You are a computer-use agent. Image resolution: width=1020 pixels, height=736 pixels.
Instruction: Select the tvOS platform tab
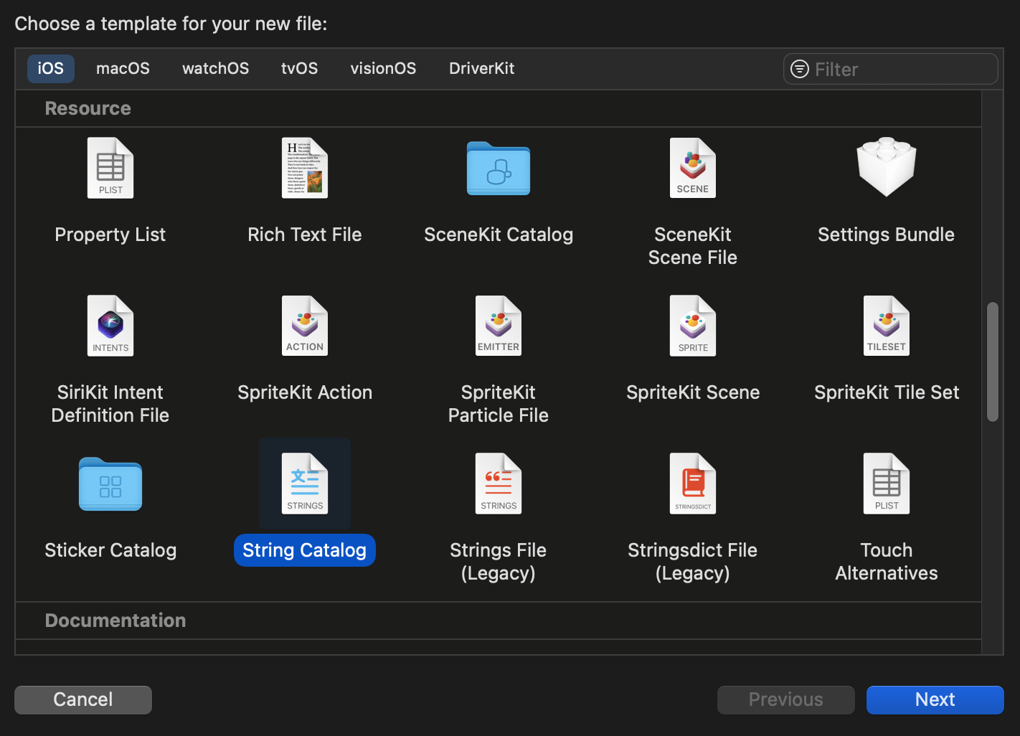tap(300, 69)
